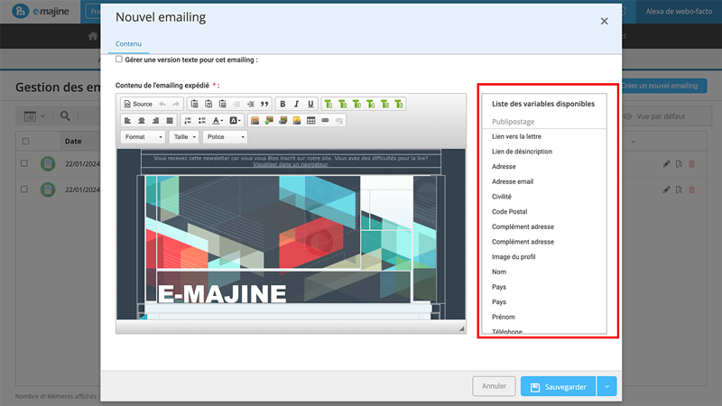Image resolution: width=722 pixels, height=406 pixels.
Task: Click the E-MAJINE banner image in editor
Action: (x=222, y=294)
